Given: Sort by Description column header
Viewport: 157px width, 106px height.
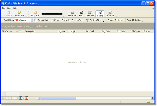Looking at the screenshot, I should click(41, 31).
